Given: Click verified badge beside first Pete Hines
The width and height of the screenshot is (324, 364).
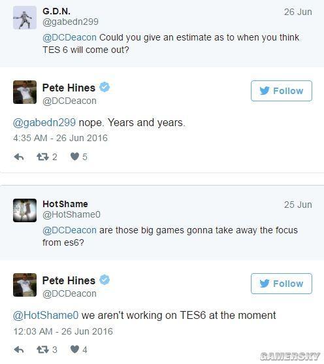Looking at the screenshot, I should click(105, 88).
